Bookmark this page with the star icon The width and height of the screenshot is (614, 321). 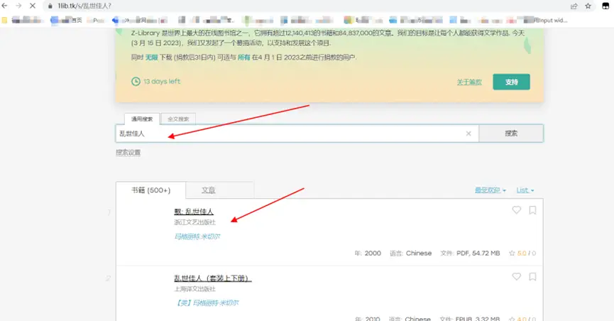pyautogui.click(x=588, y=6)
